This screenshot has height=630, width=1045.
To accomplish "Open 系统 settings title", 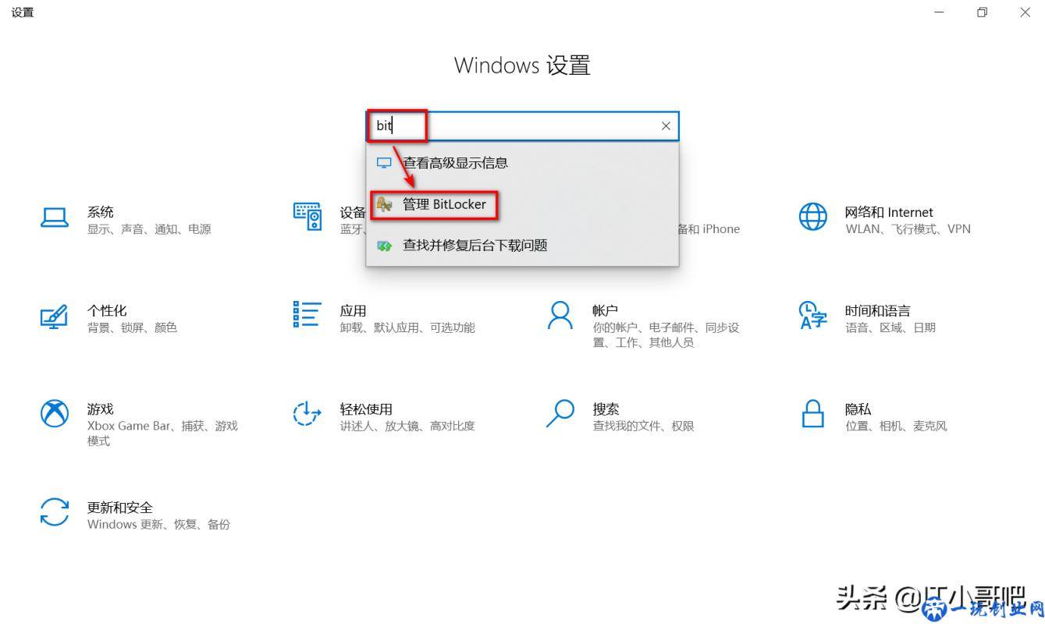I will coord(101,212).
